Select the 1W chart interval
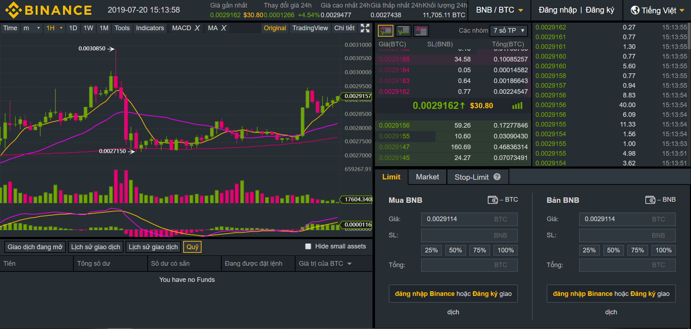Image resolution: width=691 pixels, height=329 pixels. click(x=89, y=28)
